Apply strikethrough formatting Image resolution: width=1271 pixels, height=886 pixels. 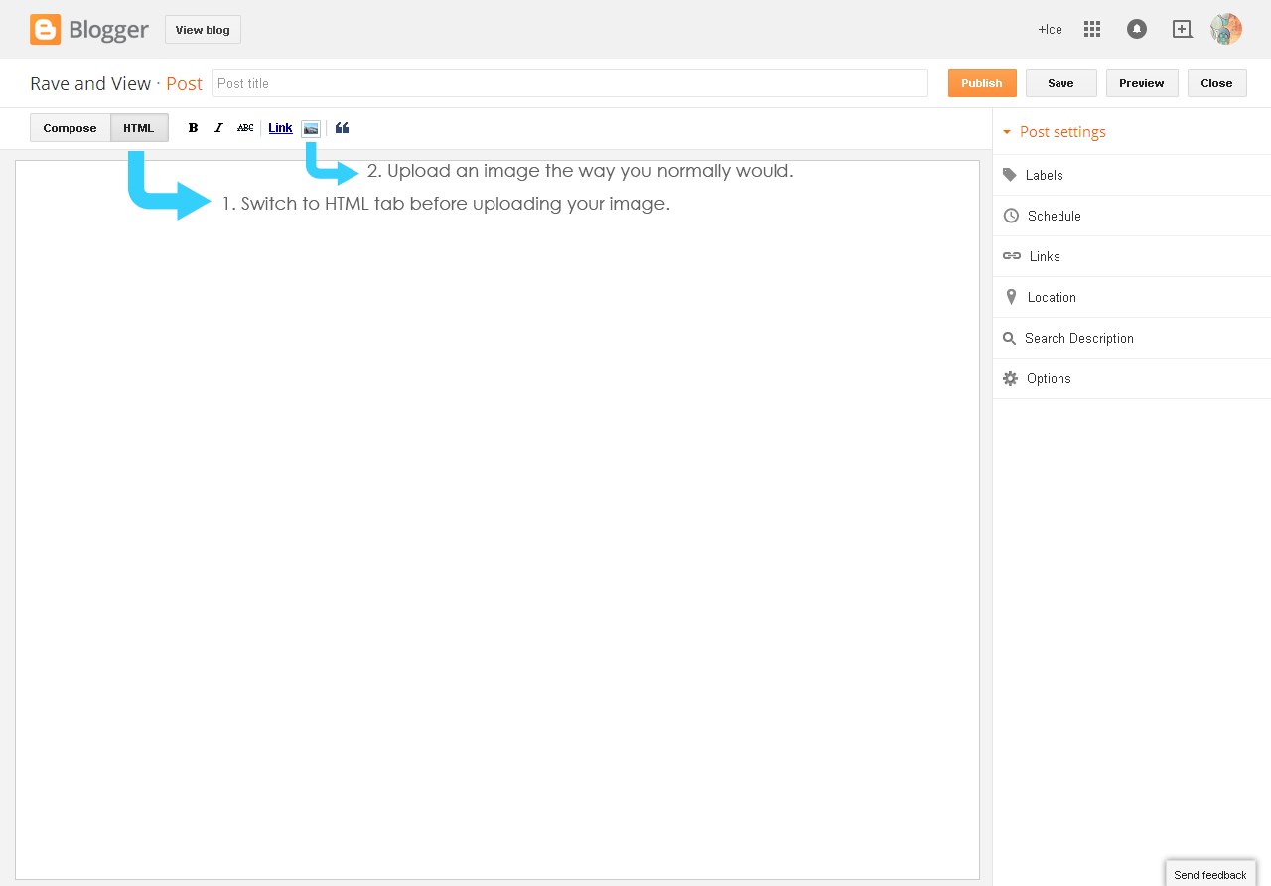pyautogui.click(x=244, y=127)
